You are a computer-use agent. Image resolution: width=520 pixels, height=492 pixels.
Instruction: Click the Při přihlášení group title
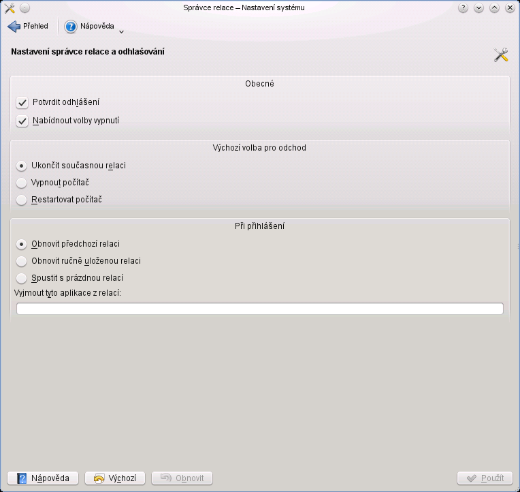click(x=260, y=226)
